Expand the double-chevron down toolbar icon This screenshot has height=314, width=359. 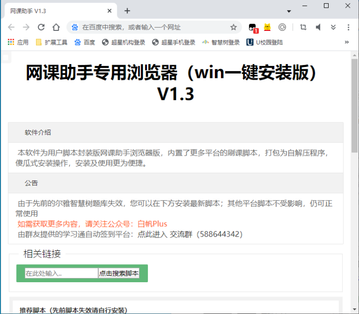click(x=333, y=27)
